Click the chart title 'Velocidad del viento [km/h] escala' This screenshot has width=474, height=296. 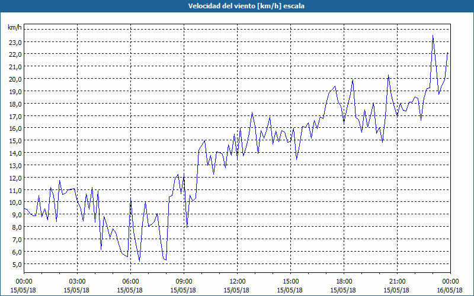point(246,6)
